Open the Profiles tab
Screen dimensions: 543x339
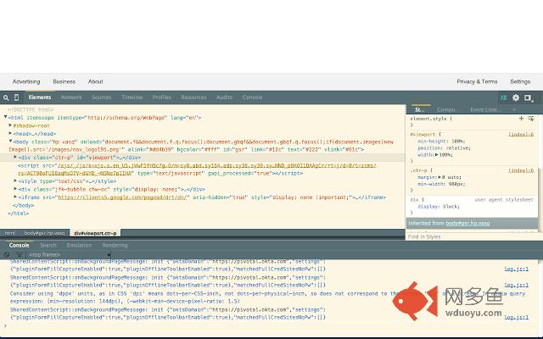coord(162,97)
